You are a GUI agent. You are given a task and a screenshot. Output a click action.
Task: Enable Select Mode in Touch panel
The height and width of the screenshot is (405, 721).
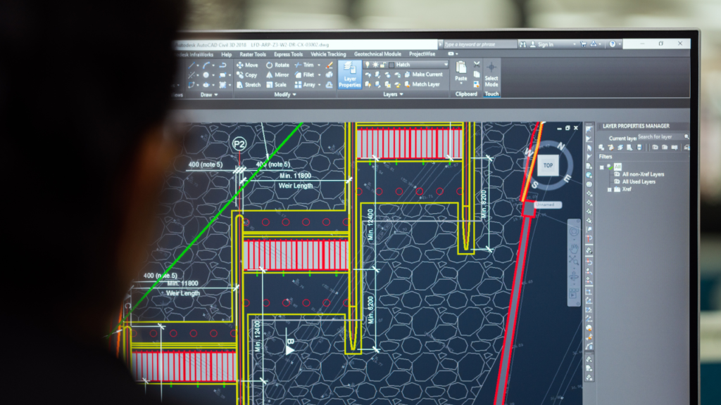coord(491,73)
